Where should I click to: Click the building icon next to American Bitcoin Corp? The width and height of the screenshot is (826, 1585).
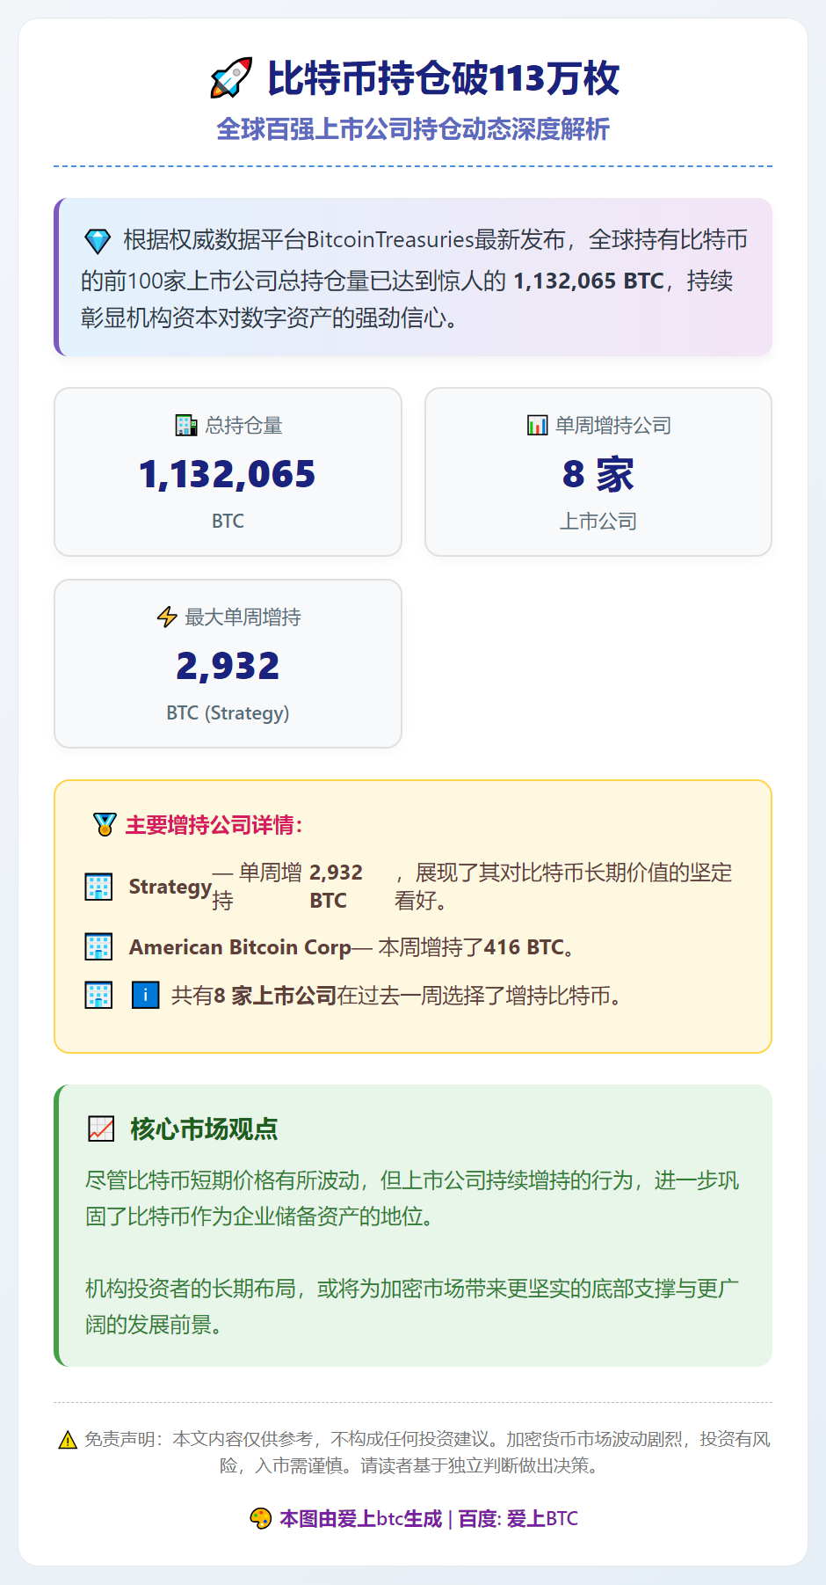click(98, 947)
